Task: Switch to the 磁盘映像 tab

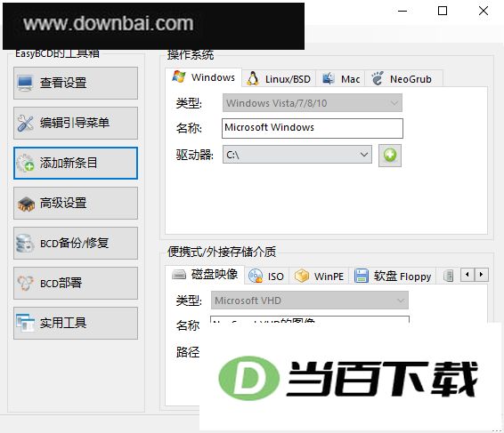Action: click(205, 275)
